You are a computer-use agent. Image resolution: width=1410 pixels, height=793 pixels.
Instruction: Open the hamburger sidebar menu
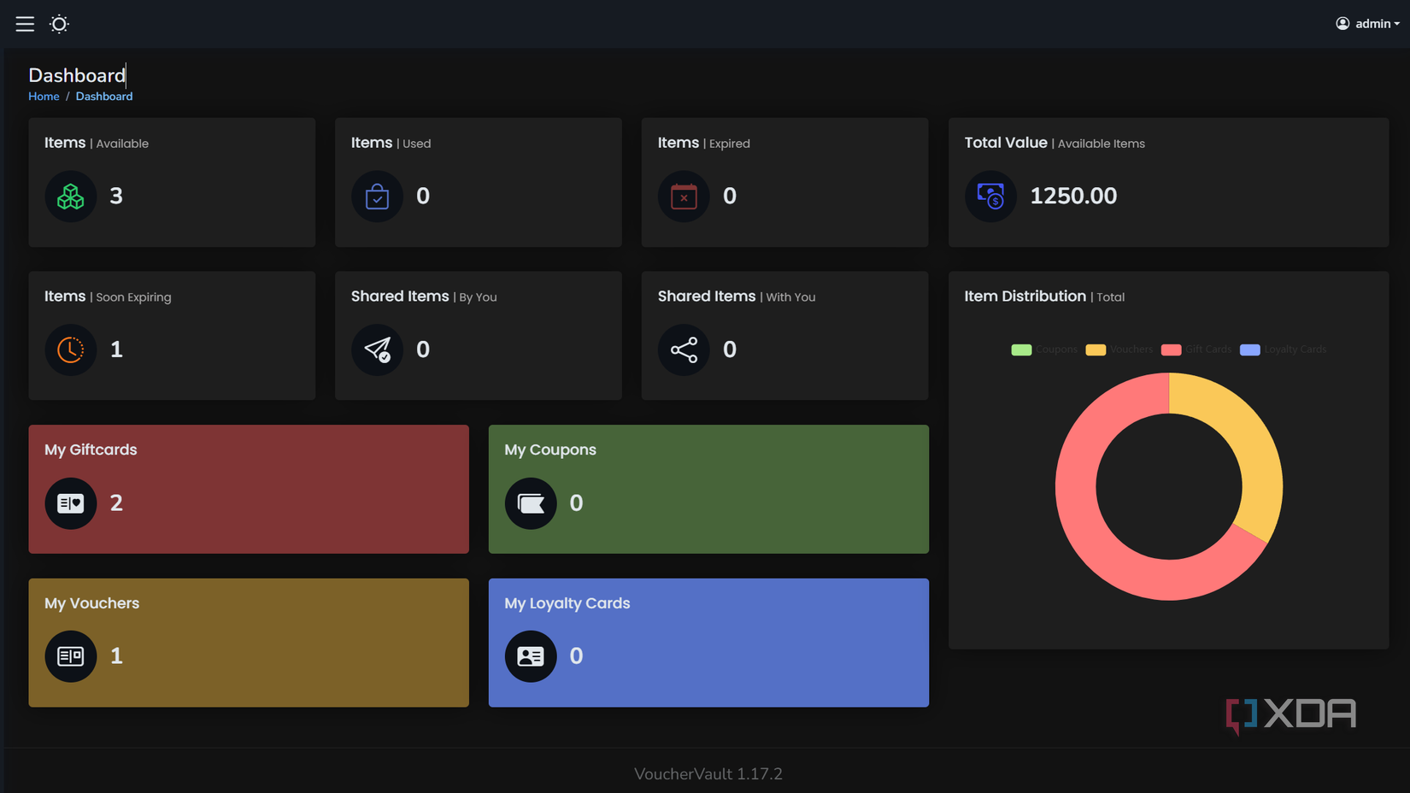pyautogui.click(x=25, y=24)
